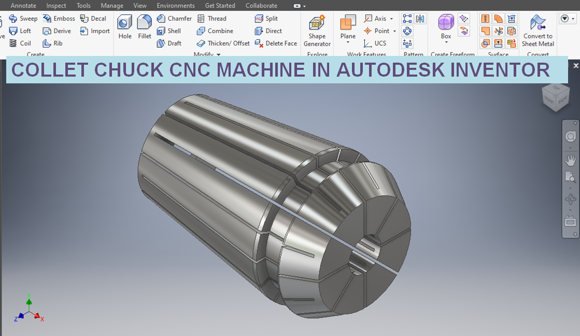Viewport: 580px width, 336px height.
Task: Create a work Point
Action: (x=377, y=31)
